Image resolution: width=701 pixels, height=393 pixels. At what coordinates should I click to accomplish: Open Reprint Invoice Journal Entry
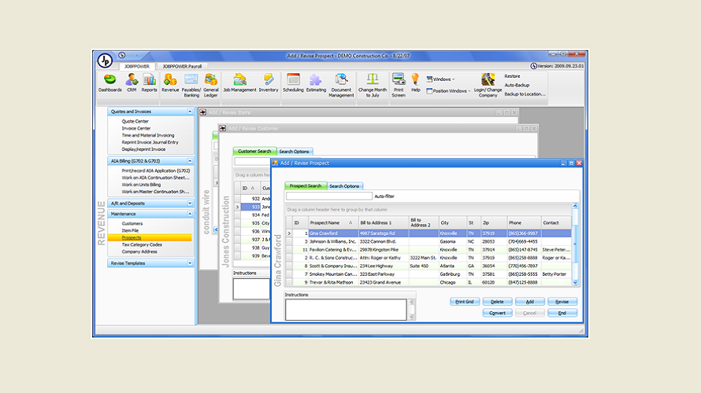tap(150, 142)
